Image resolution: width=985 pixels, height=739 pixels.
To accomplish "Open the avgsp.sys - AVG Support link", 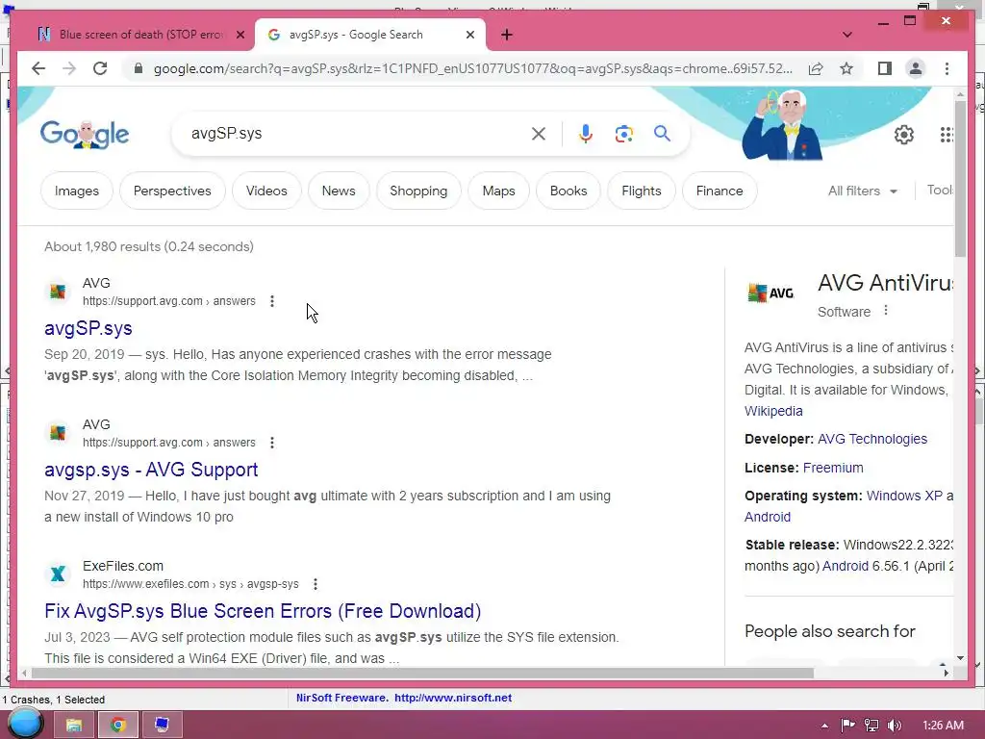I will (x=151, y=470).
